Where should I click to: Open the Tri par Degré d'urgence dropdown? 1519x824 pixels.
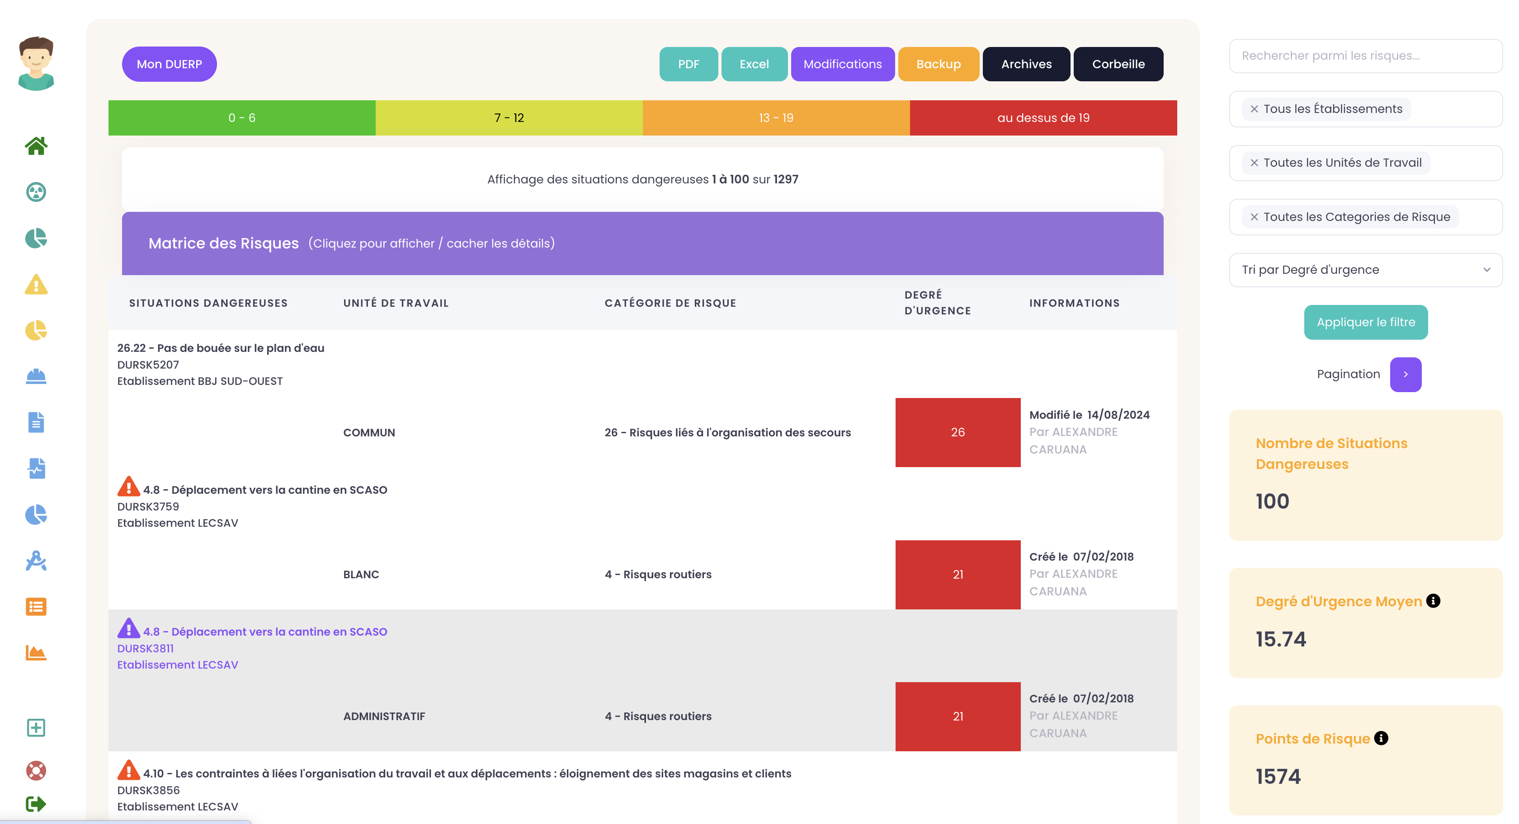(x=1366, y=270)
